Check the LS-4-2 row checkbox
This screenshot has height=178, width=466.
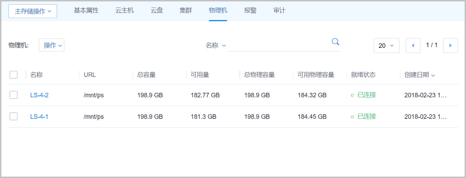14,95
